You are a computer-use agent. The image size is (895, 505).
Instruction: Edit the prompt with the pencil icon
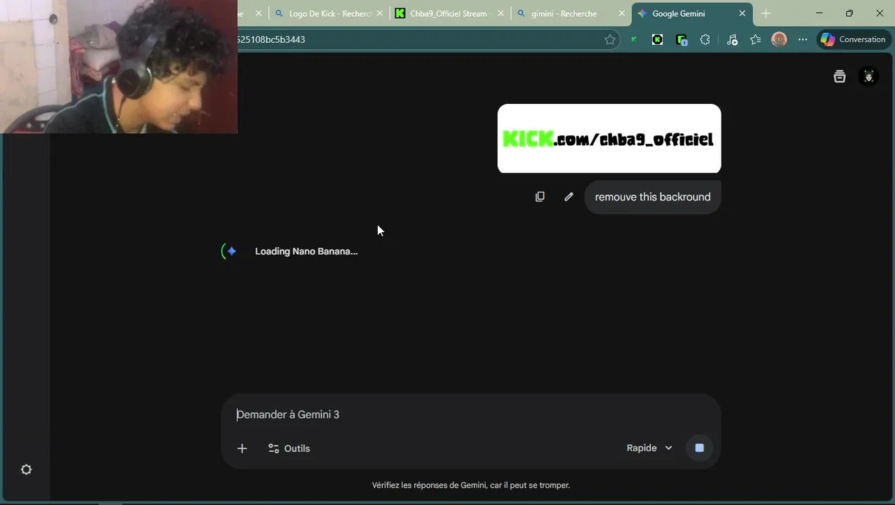click(x=569, y=197)
